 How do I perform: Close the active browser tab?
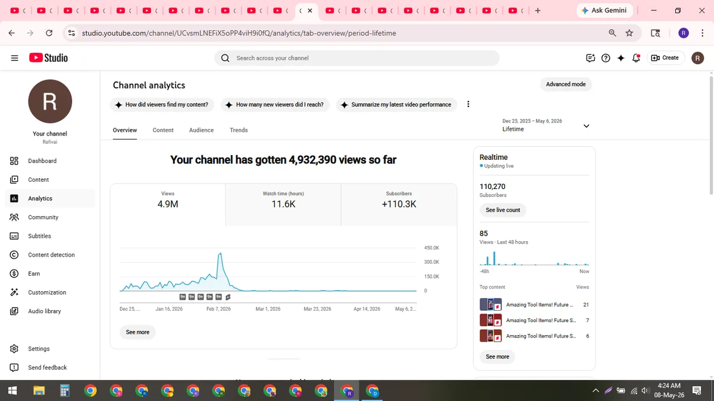[309, 11]
